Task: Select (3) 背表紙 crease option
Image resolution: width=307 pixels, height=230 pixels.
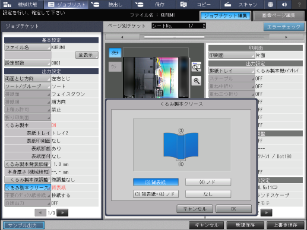Action: (156, 182)
